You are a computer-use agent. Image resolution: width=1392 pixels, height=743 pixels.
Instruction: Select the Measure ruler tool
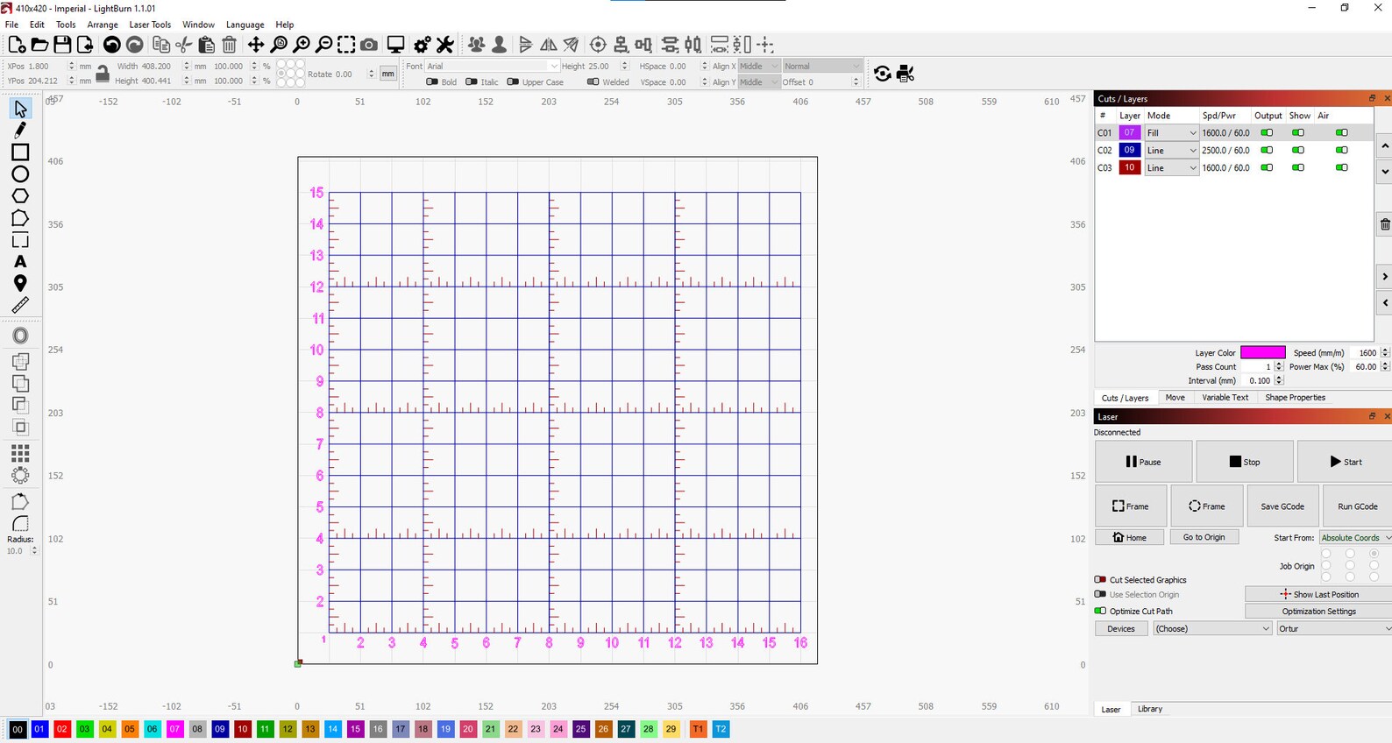[x=20, y=305]
